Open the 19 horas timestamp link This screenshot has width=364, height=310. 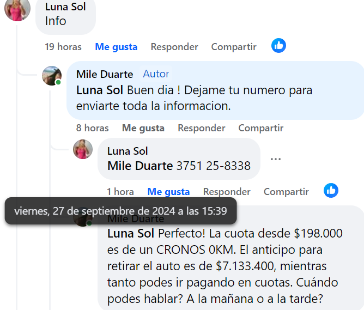coord(63,47)
